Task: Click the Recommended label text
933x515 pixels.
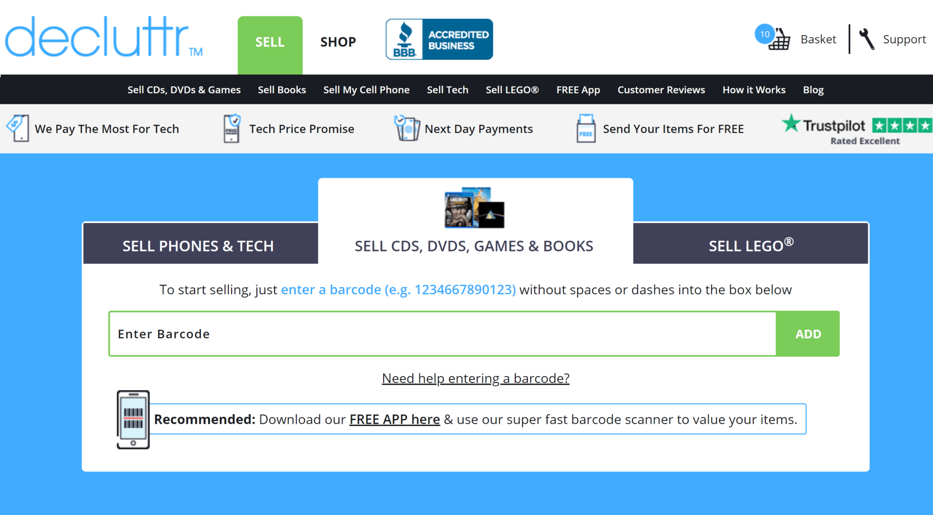Action: coord(205,419)
